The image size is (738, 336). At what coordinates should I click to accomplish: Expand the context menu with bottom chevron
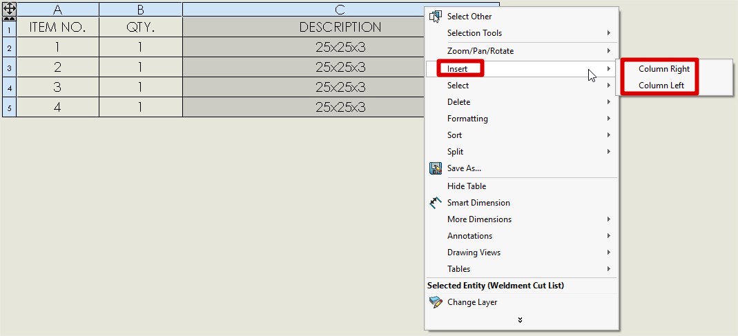[520, 320]
